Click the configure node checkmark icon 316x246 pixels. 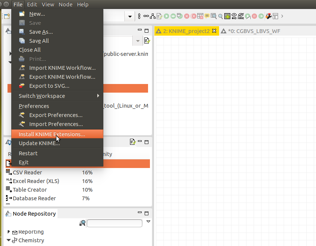pyautogui.click(x=159, y=16)
